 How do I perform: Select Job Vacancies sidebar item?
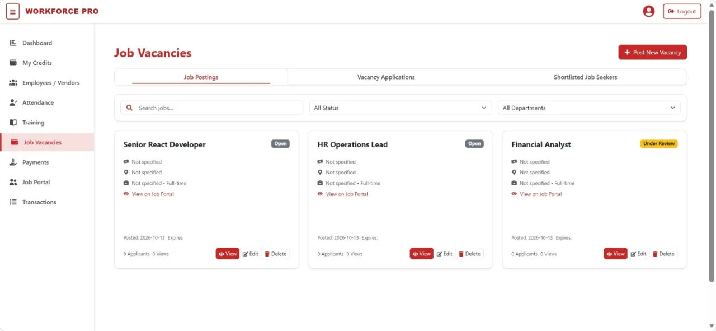(47, 142)
